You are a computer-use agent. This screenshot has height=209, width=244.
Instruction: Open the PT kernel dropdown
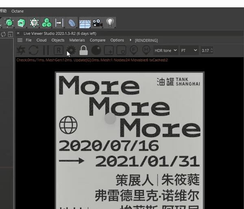click(189, 50)
